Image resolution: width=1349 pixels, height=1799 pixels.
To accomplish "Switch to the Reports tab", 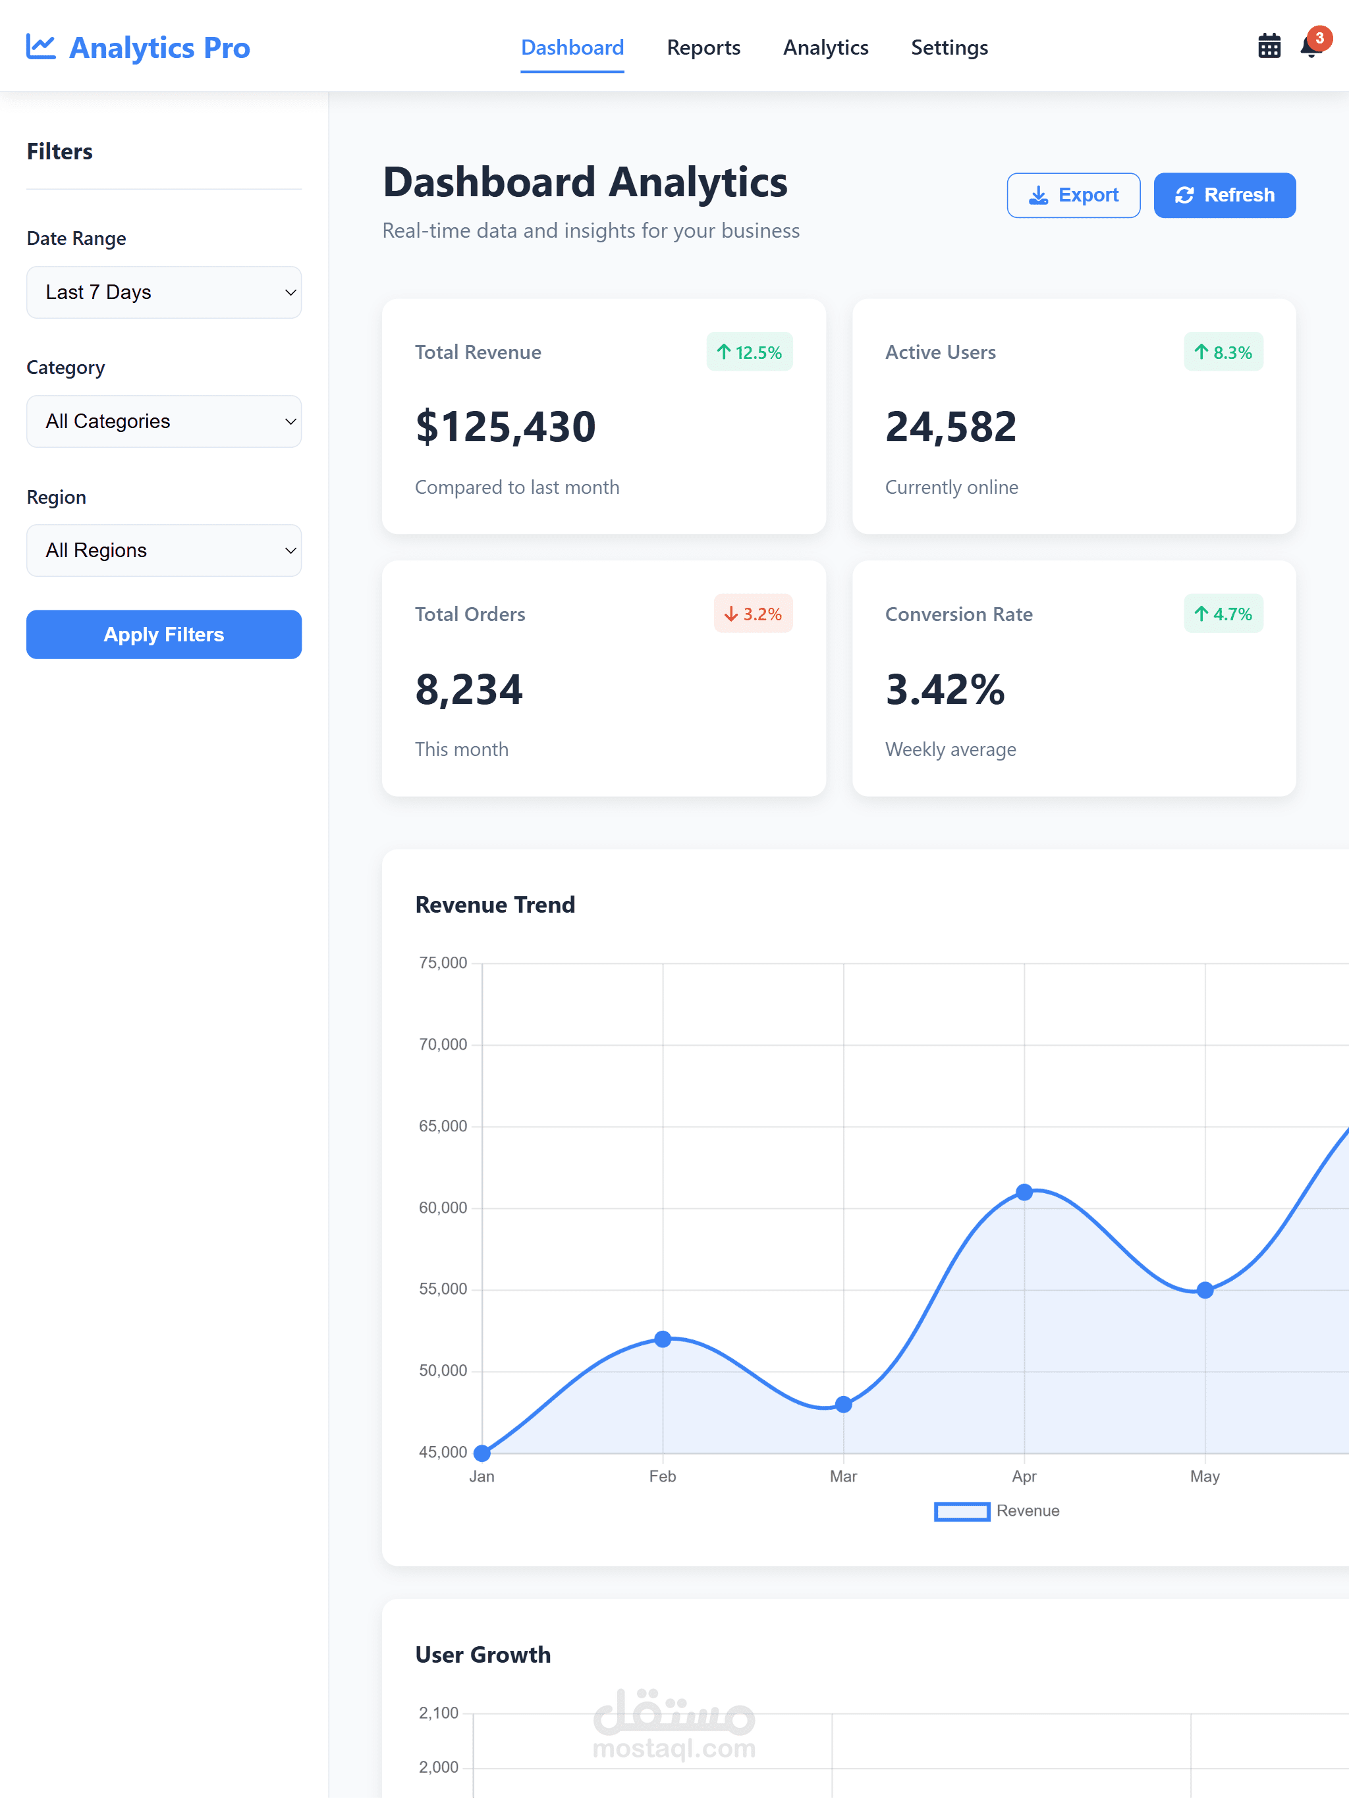I will click(x=703, y=48).
